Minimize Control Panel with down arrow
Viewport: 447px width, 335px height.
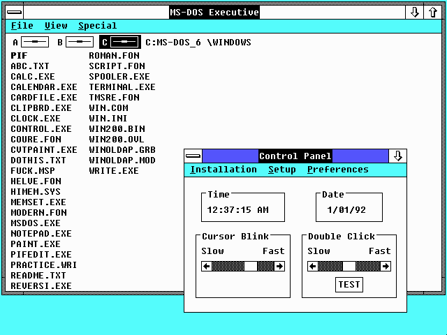[397, 156]
